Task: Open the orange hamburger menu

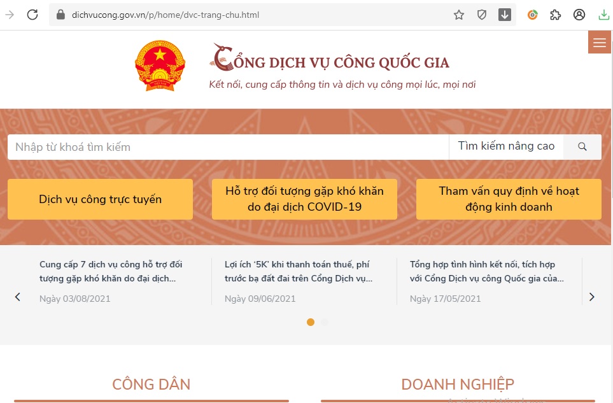Action: coord(600,42)
